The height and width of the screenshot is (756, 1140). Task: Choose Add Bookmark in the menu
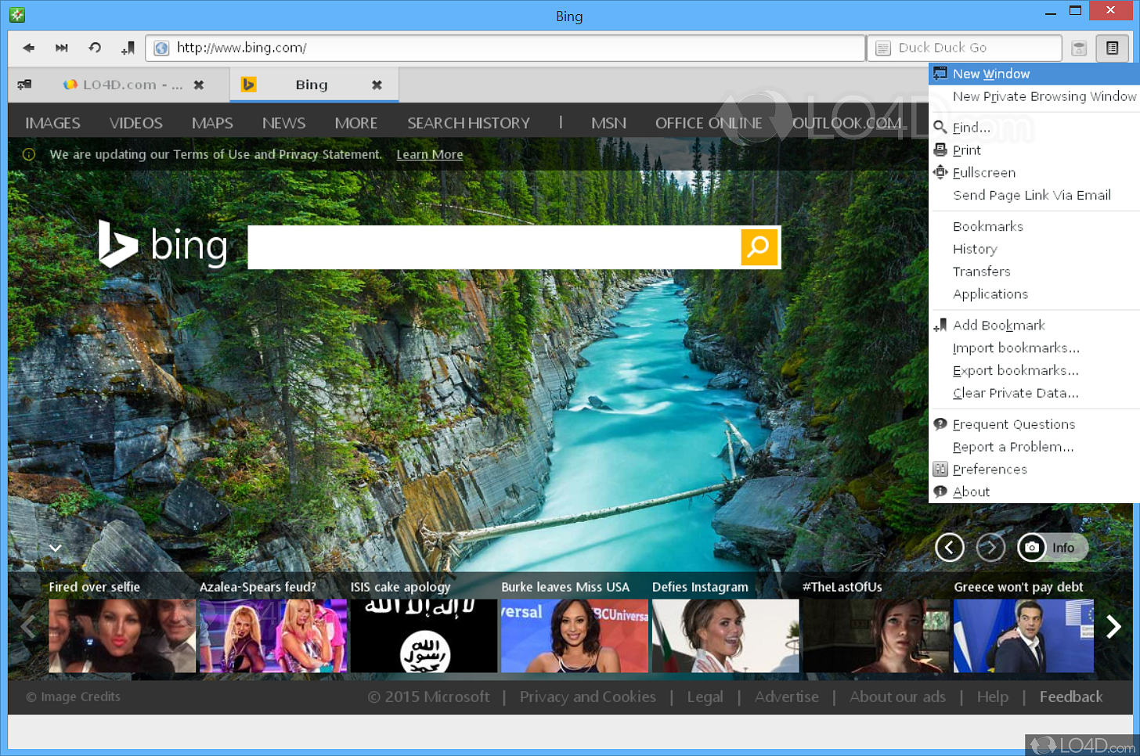coord(1034,325)
